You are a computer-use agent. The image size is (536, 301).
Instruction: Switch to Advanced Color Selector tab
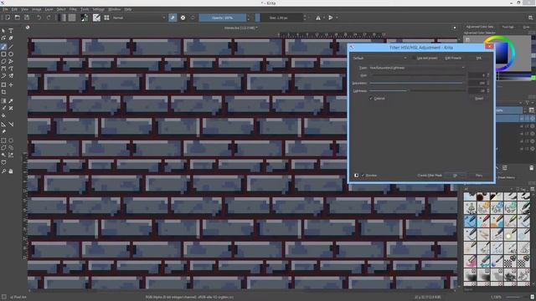[x=480, y=27]
